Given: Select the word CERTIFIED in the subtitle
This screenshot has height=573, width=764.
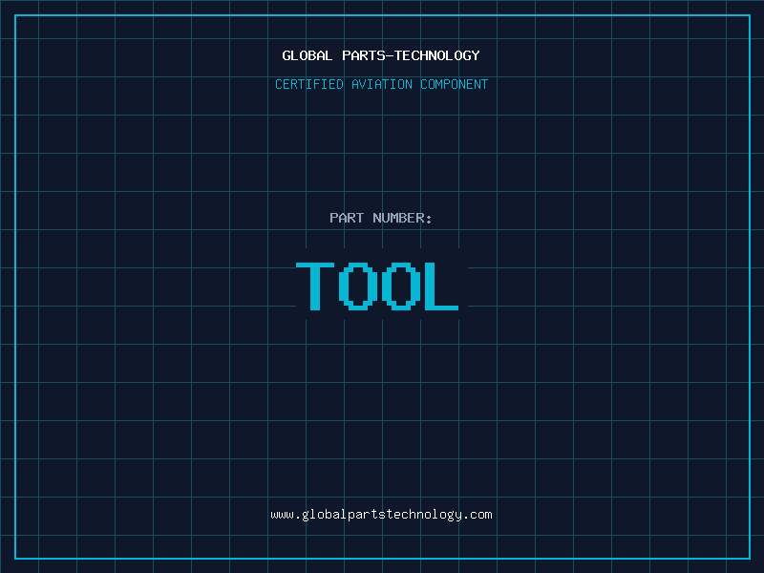Looking at the screenshot, I should coord(308,85).
